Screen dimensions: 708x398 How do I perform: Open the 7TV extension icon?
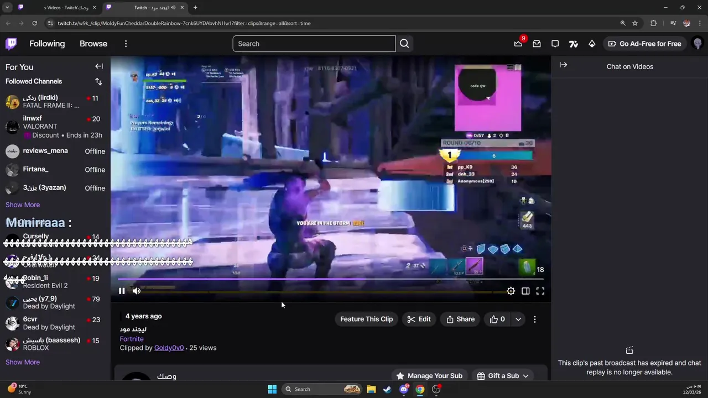[x=573, y=44]
